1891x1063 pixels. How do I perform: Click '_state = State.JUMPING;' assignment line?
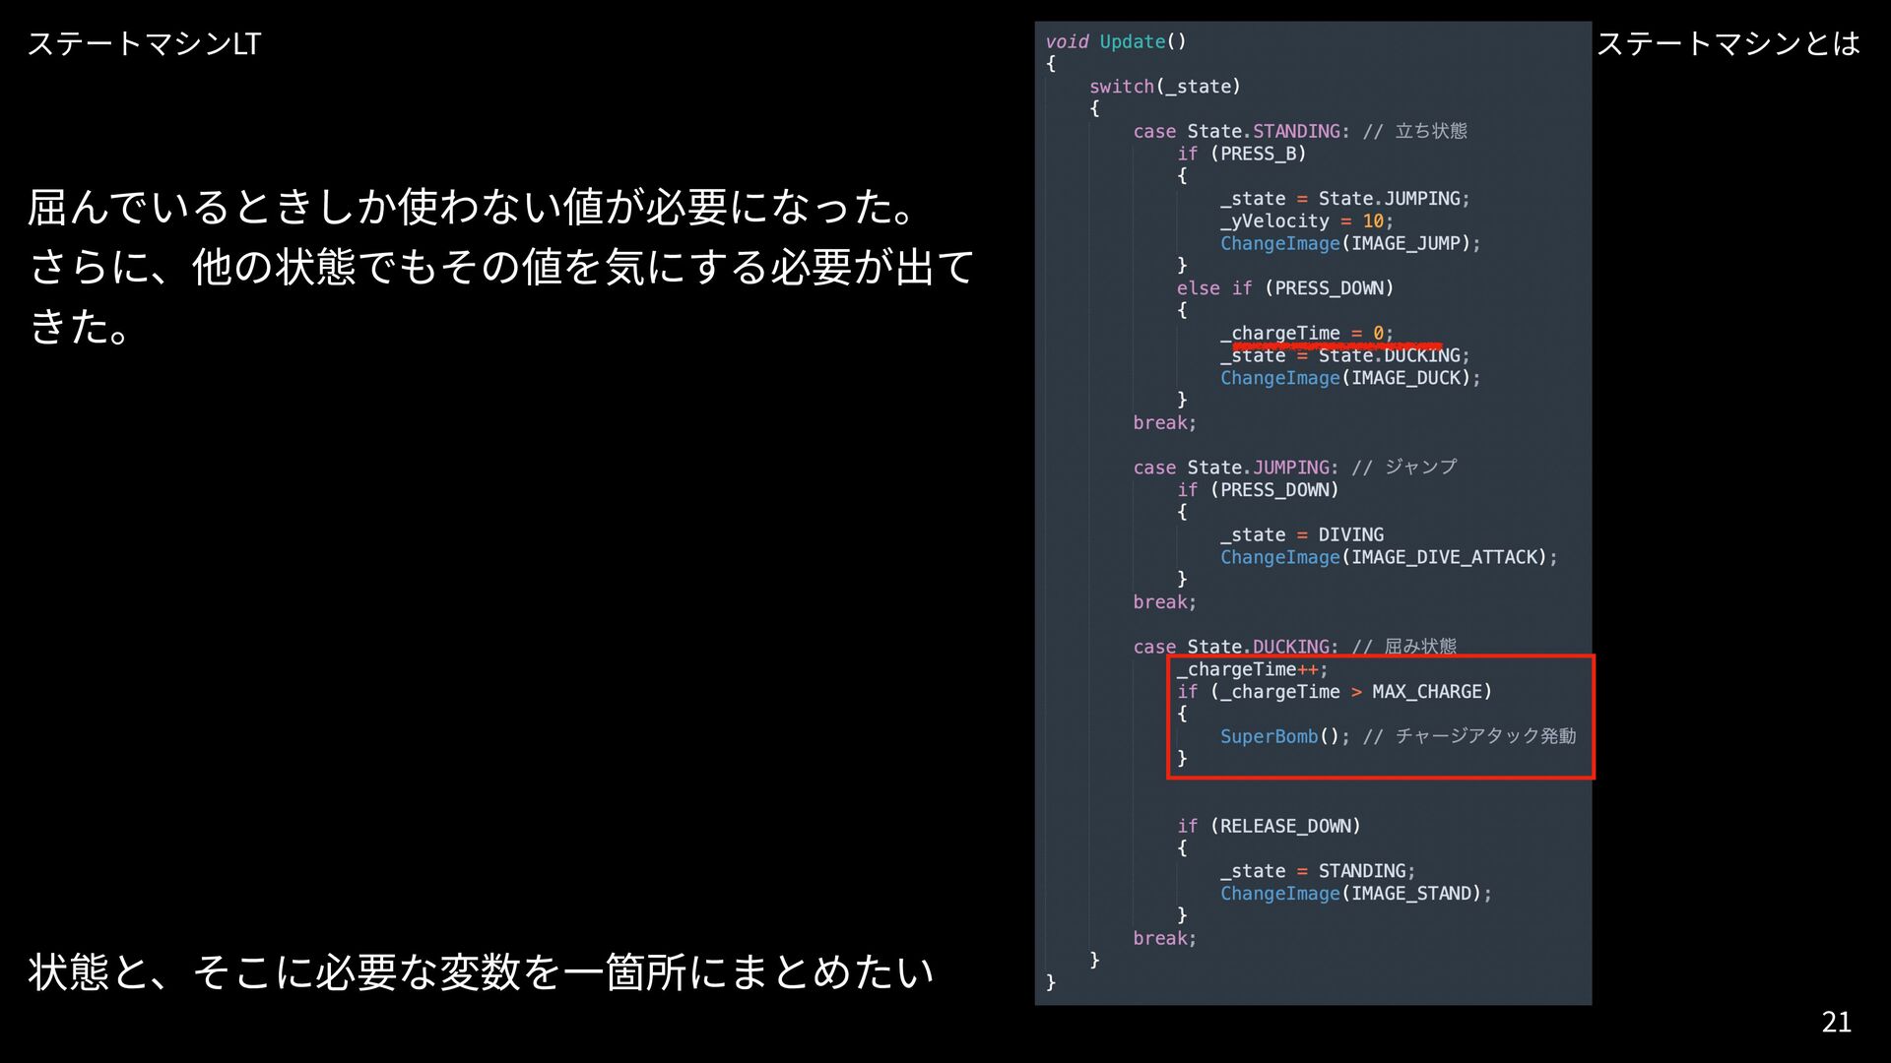(x=1344, y=199)
